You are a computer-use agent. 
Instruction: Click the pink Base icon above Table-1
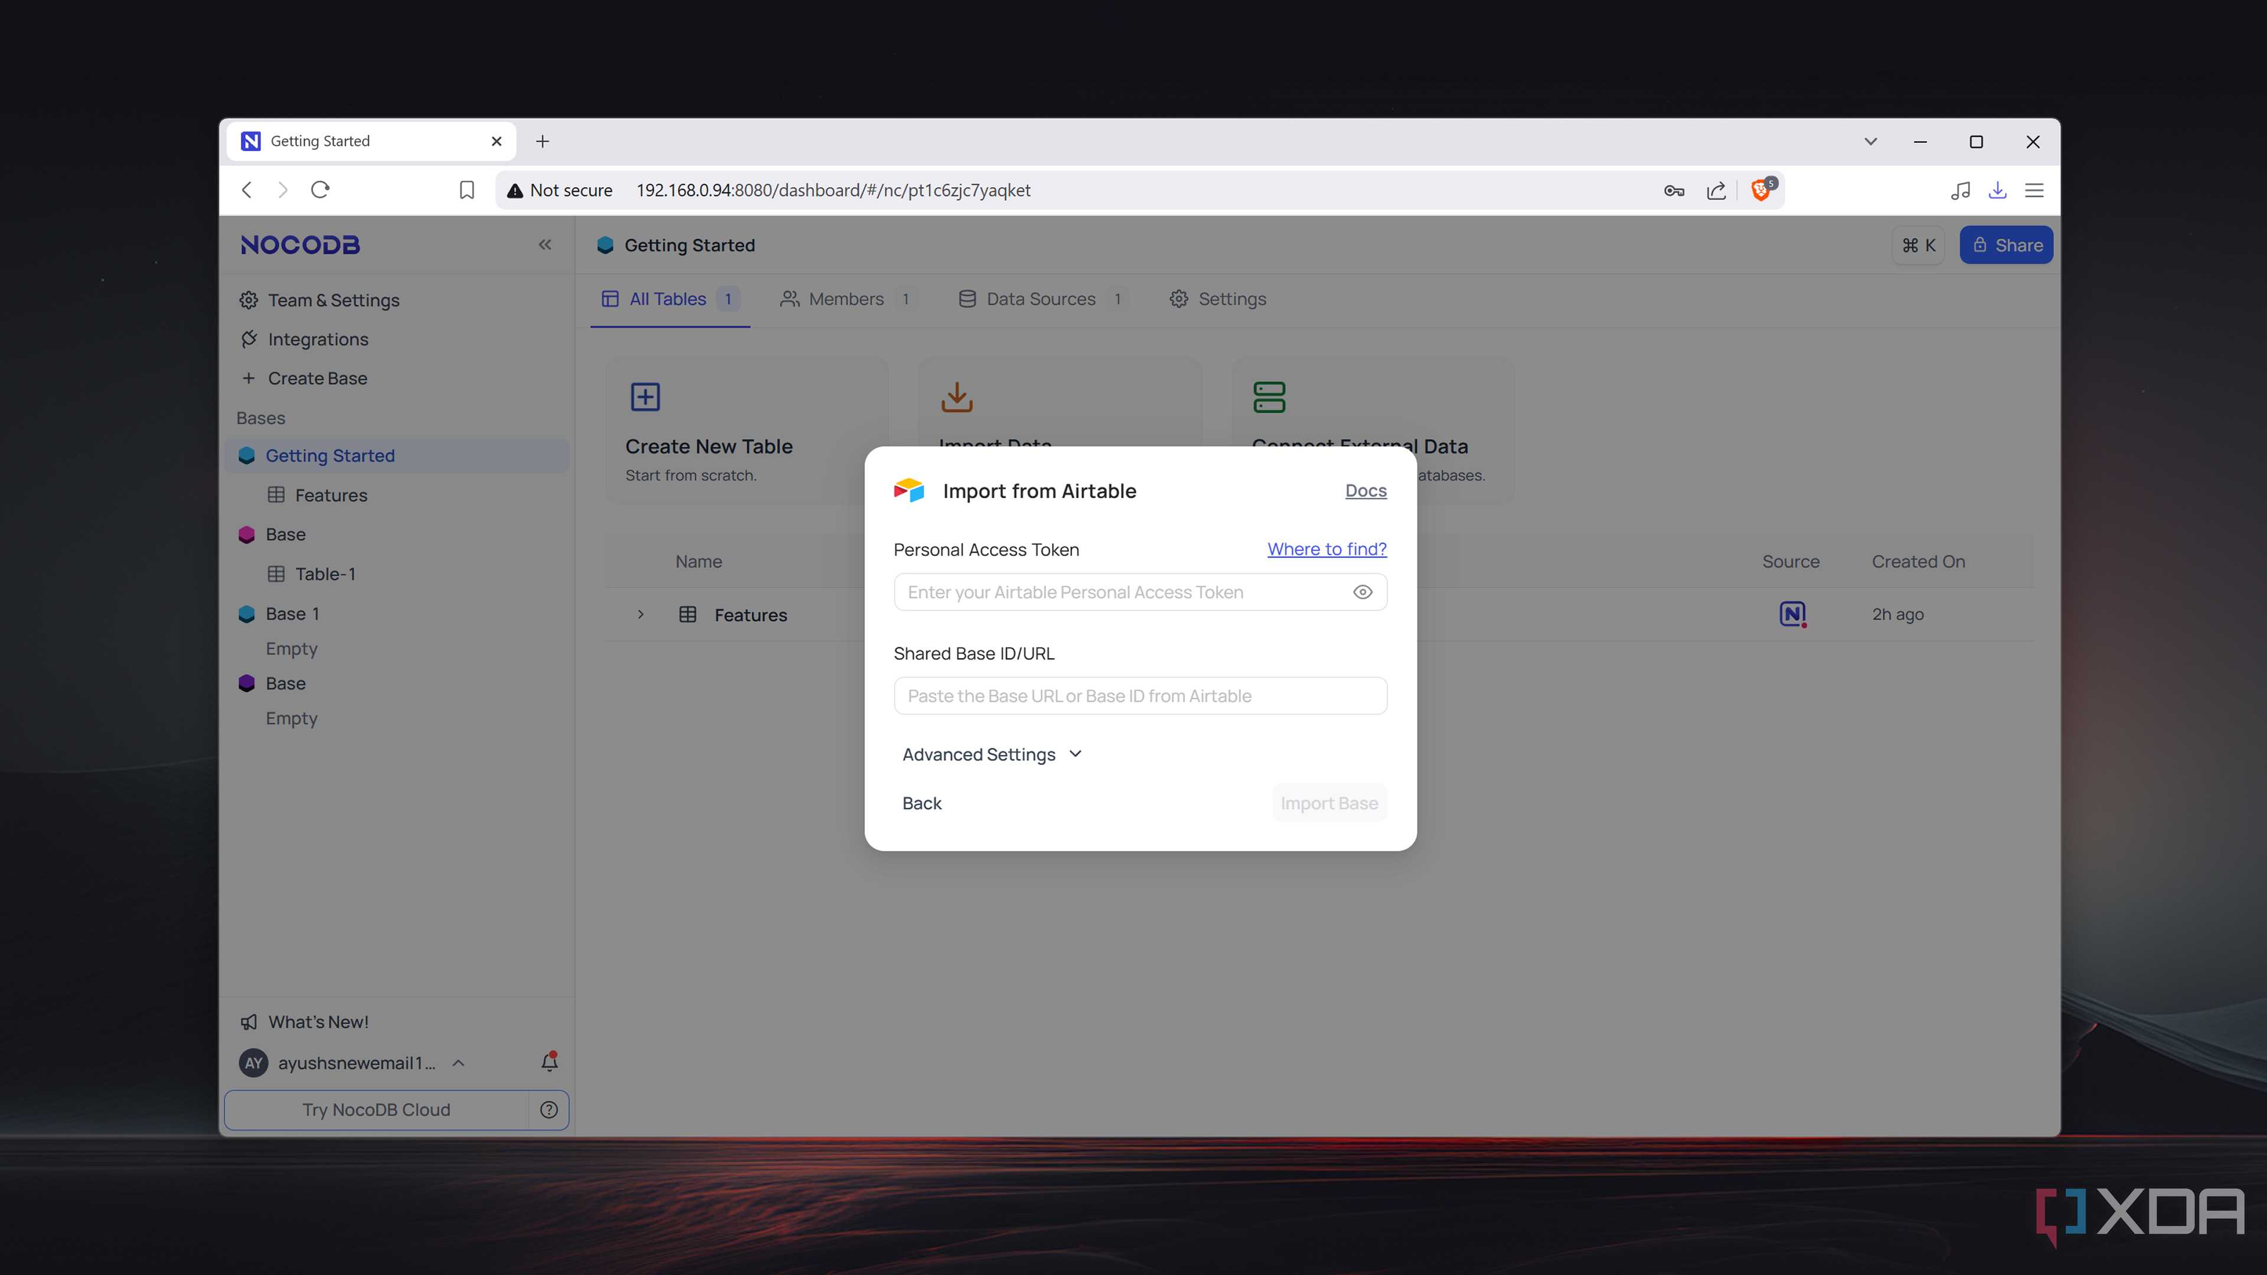246,534
